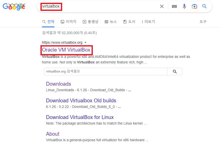Open the 뉴스 tab
This screenshot has height=144, width=220.
tap(111, 21)
